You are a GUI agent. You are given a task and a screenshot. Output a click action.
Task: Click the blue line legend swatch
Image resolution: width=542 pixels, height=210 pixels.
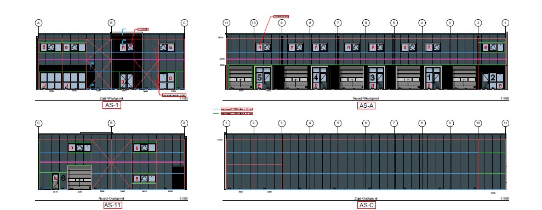point(216,109)
